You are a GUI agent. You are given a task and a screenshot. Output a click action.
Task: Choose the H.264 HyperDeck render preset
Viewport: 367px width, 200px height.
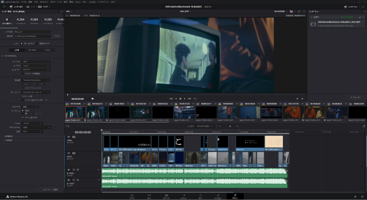coord(34,21)
